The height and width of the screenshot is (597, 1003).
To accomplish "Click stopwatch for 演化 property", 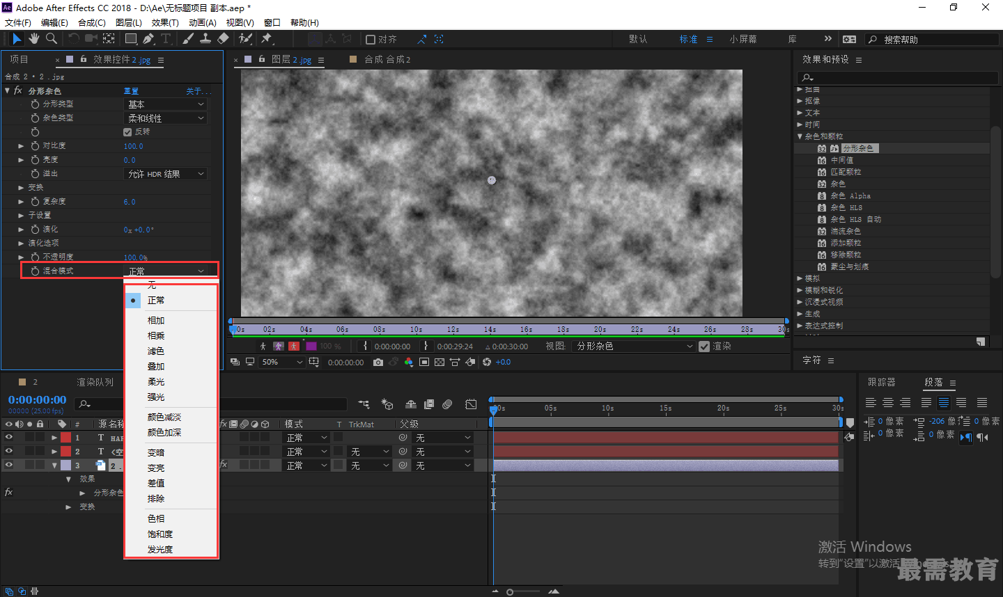I will [35, 229].
